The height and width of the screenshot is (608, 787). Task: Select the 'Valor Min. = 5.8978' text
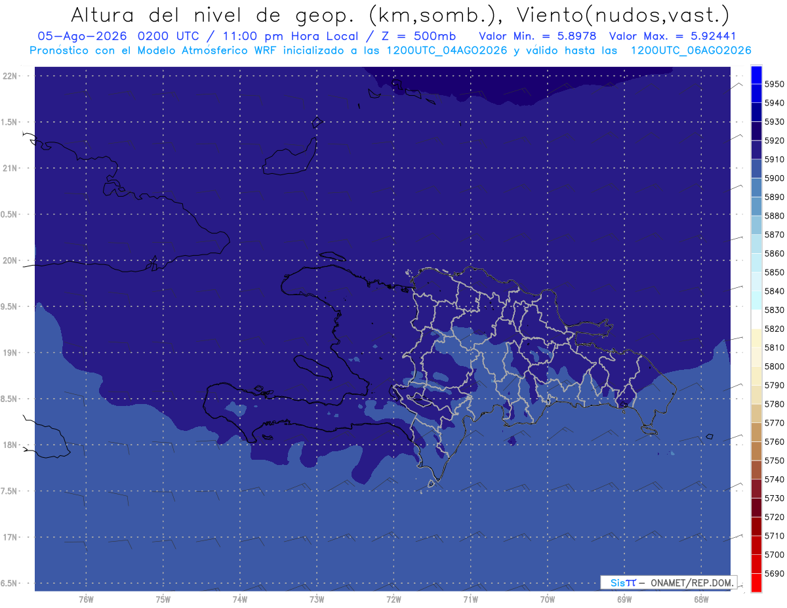point(539,36)
